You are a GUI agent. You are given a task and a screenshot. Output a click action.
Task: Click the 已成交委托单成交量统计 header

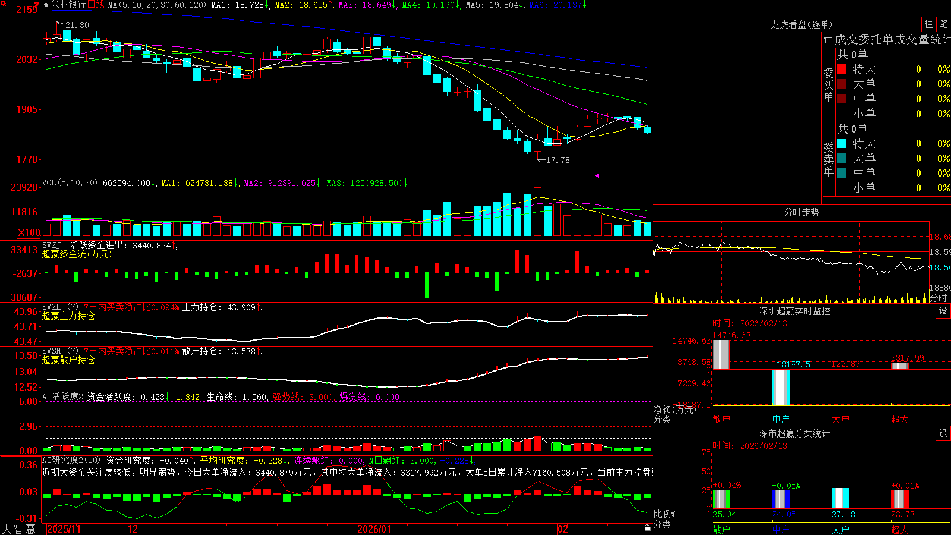click(887, 39)
